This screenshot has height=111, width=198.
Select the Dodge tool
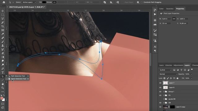[x=3, y=65]
